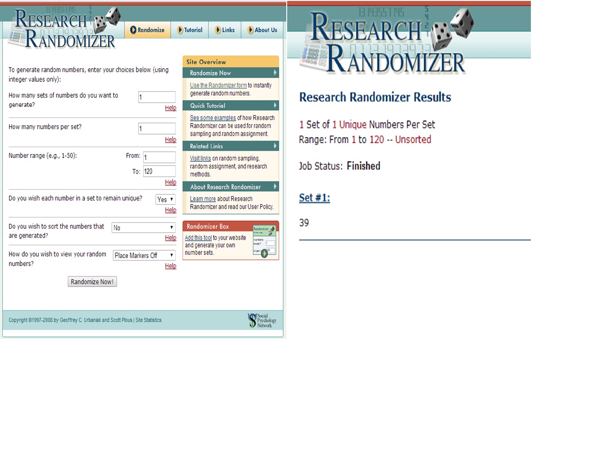
Task: Focus the number of sets input field
Action: (x=157, y=97)
